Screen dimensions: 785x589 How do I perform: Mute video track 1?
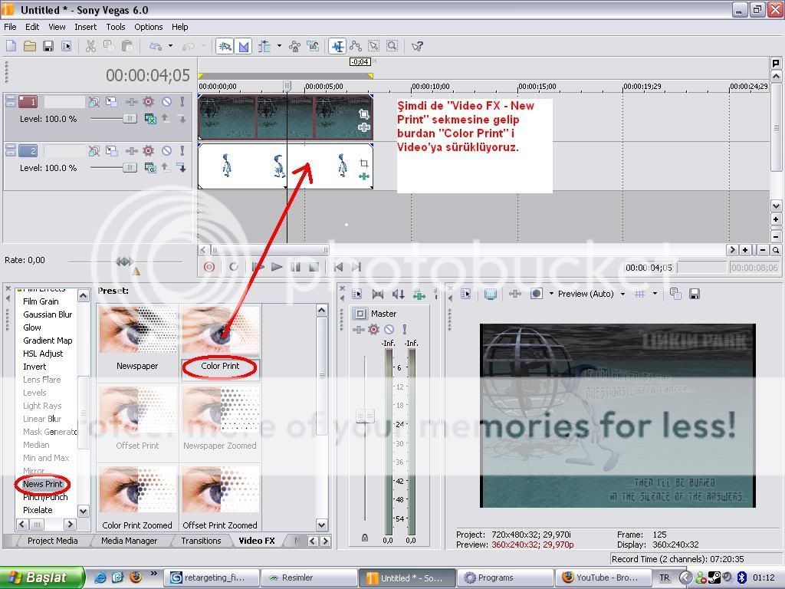point(166,102)
